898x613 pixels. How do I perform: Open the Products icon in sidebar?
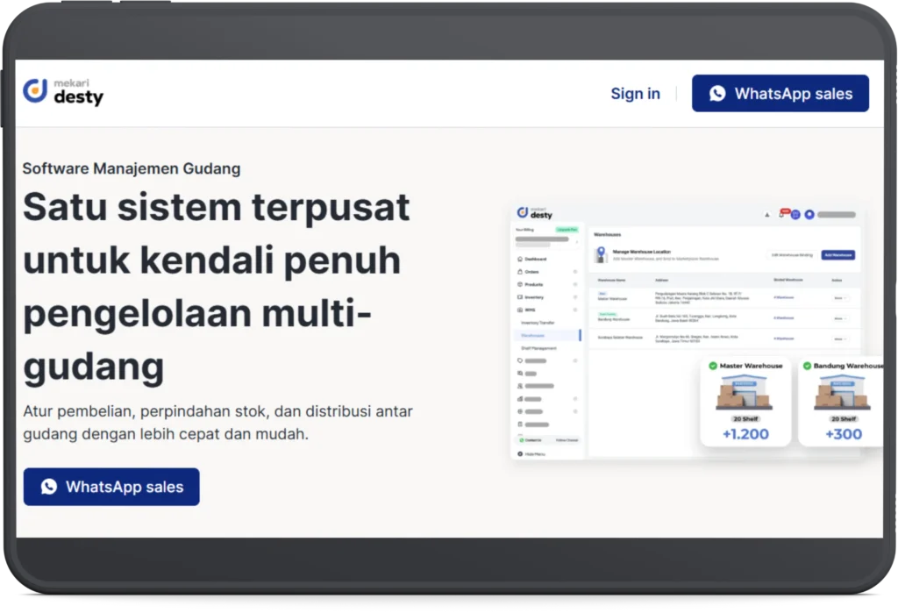[x=520, y=284]
